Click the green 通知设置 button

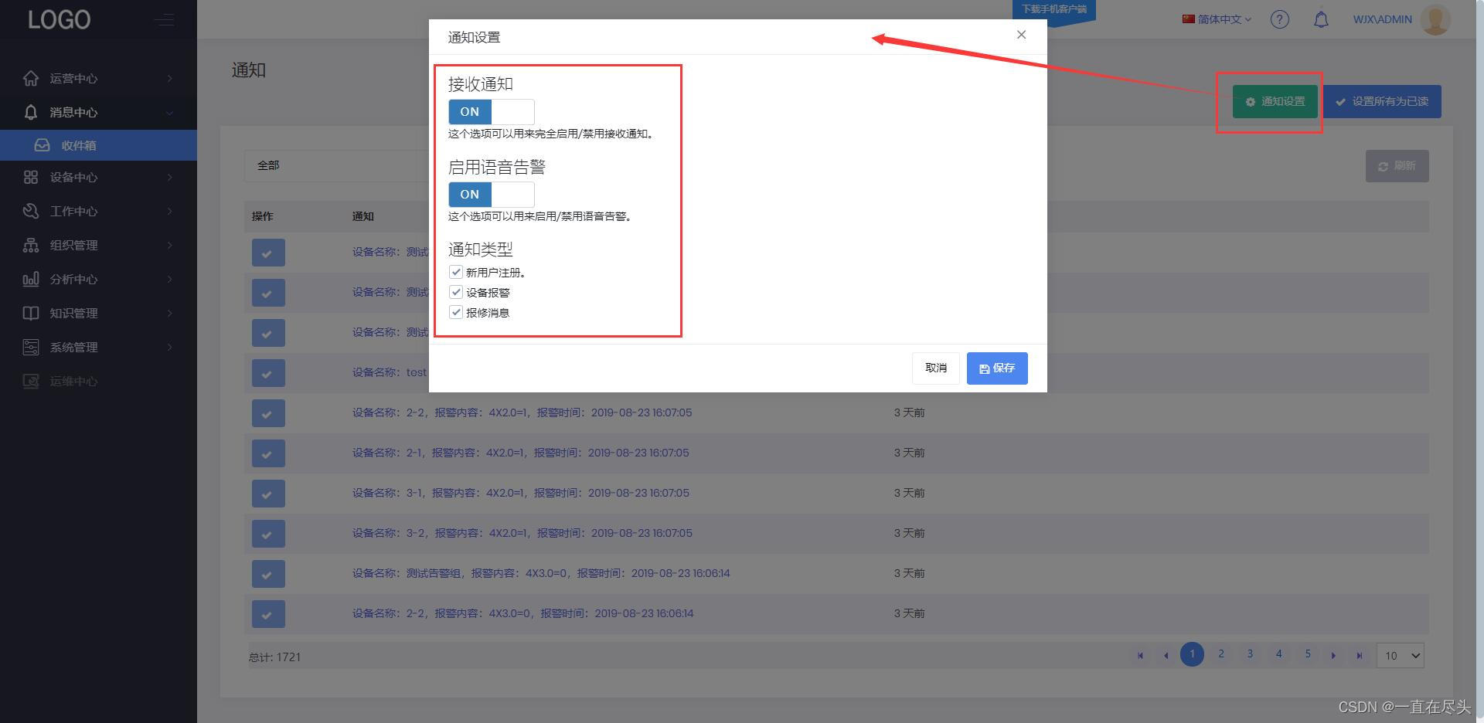click(1275, 101)
